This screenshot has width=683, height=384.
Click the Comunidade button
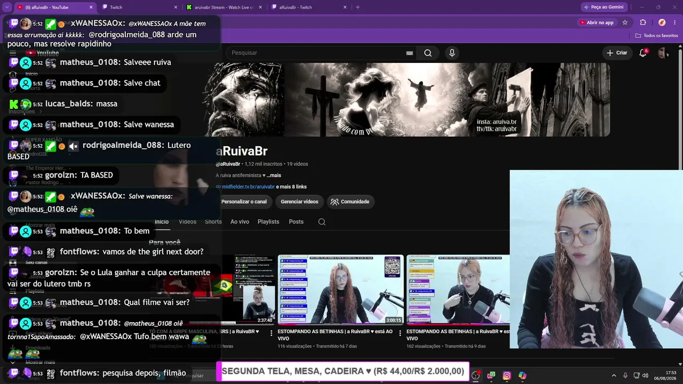[350, 202]
